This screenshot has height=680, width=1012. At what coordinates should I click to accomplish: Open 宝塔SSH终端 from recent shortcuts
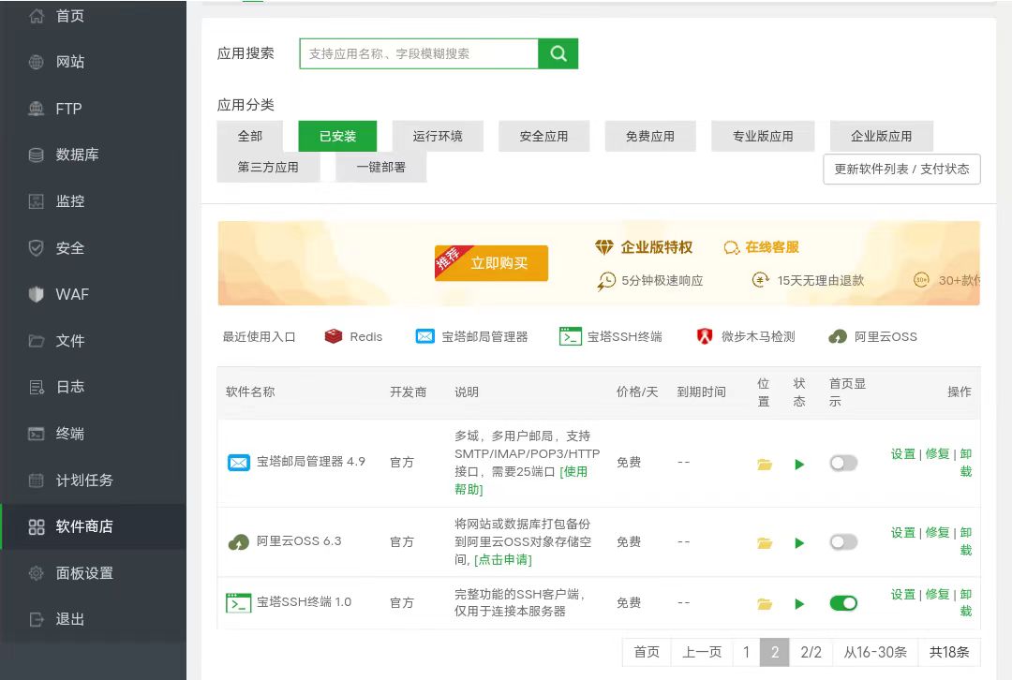coord(611,337)
